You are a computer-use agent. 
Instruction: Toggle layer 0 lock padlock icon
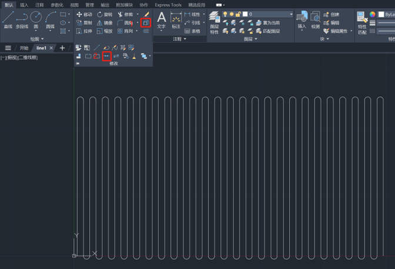(x=238, y=14)
